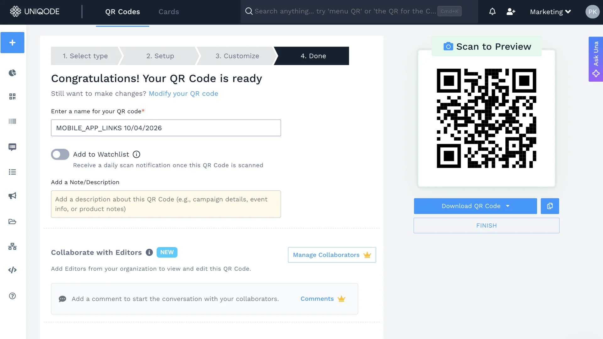The width and height of the screenshot is (603, 339).
Task: Open the PK profile avatar
Action: pos(592,12)
